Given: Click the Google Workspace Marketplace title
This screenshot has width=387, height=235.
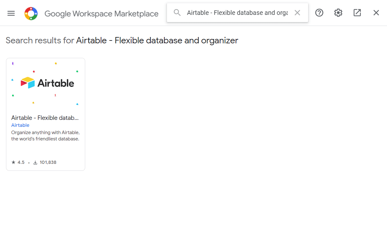Looking at the screenshot, I should 101,14.
